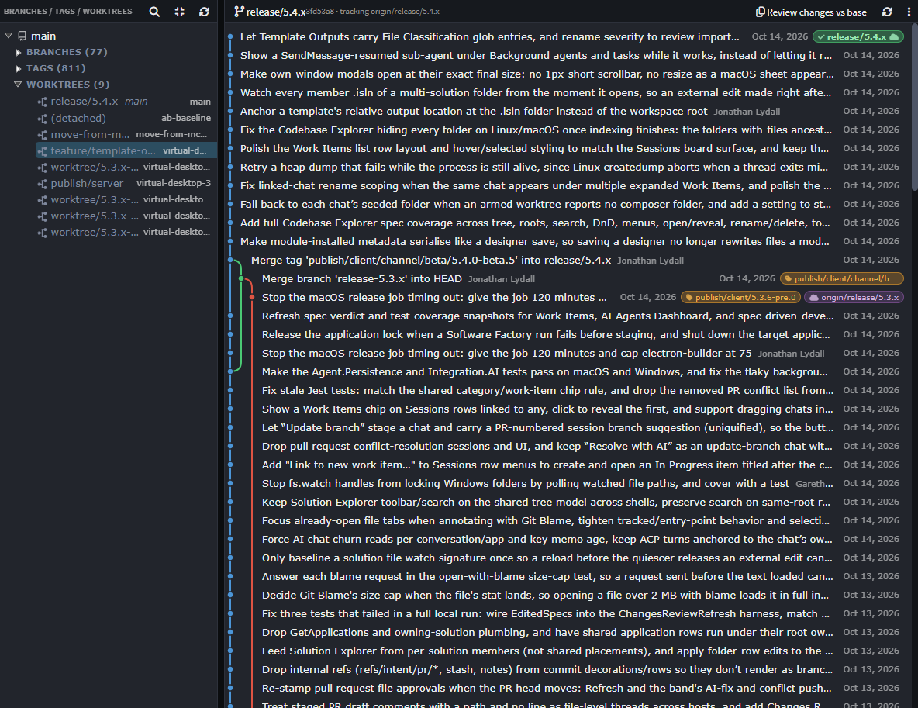Click the origin/release/5.3.x remote badge

(x=854, y=298)
